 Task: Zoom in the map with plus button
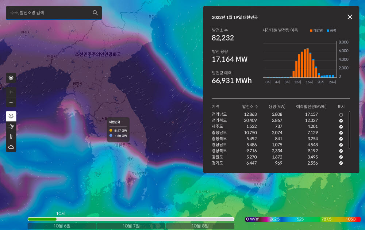(11, 92)
